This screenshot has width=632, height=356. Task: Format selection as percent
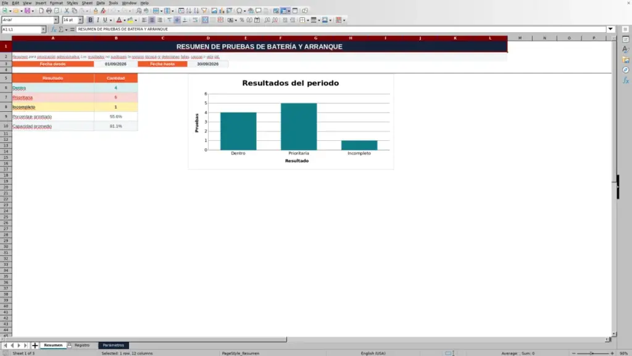pyautogui.click(x=242, y=20)
